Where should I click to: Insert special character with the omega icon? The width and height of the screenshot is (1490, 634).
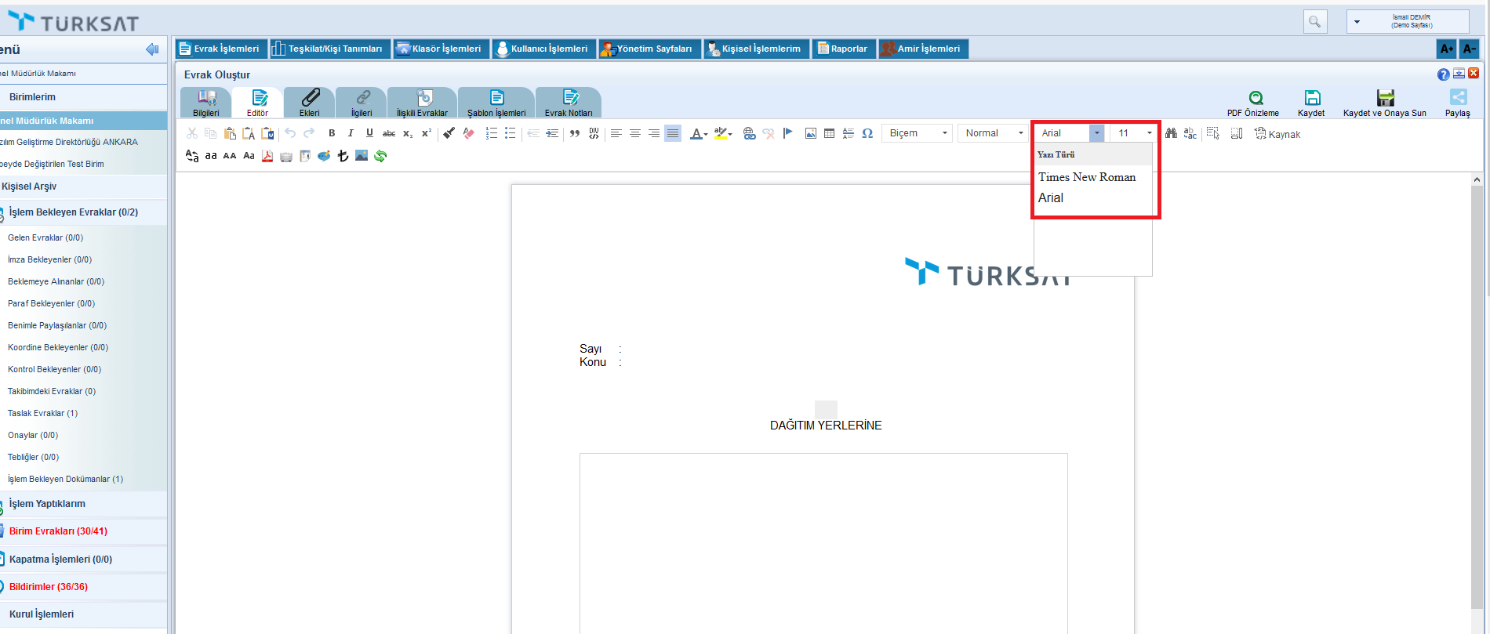pos(867,133)
